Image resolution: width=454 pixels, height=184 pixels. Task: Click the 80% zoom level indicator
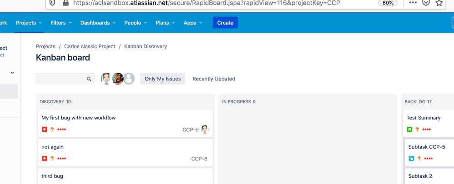(x=388, y=3)
